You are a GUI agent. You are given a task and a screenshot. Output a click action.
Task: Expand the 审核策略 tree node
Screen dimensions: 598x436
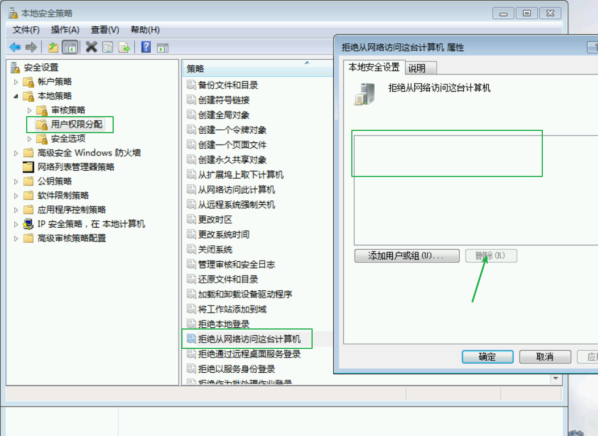30,111
